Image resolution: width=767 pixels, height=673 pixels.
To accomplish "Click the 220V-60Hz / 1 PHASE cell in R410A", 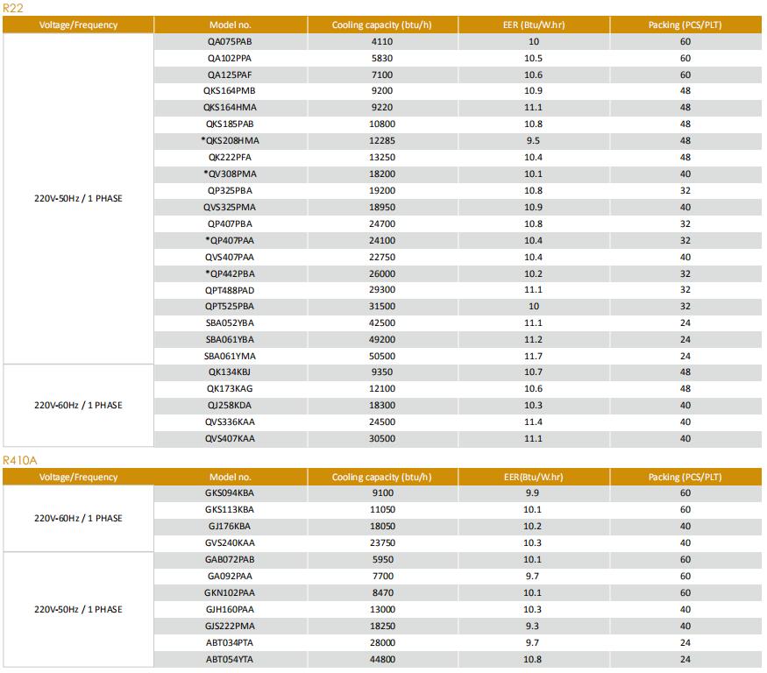I will [78, 518].
